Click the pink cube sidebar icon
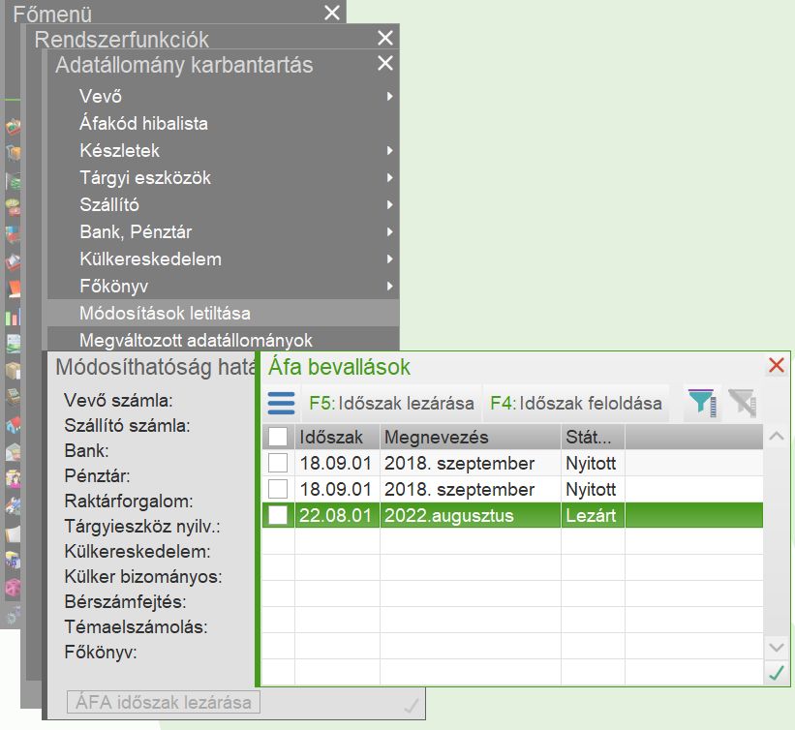 coord(14,587)
